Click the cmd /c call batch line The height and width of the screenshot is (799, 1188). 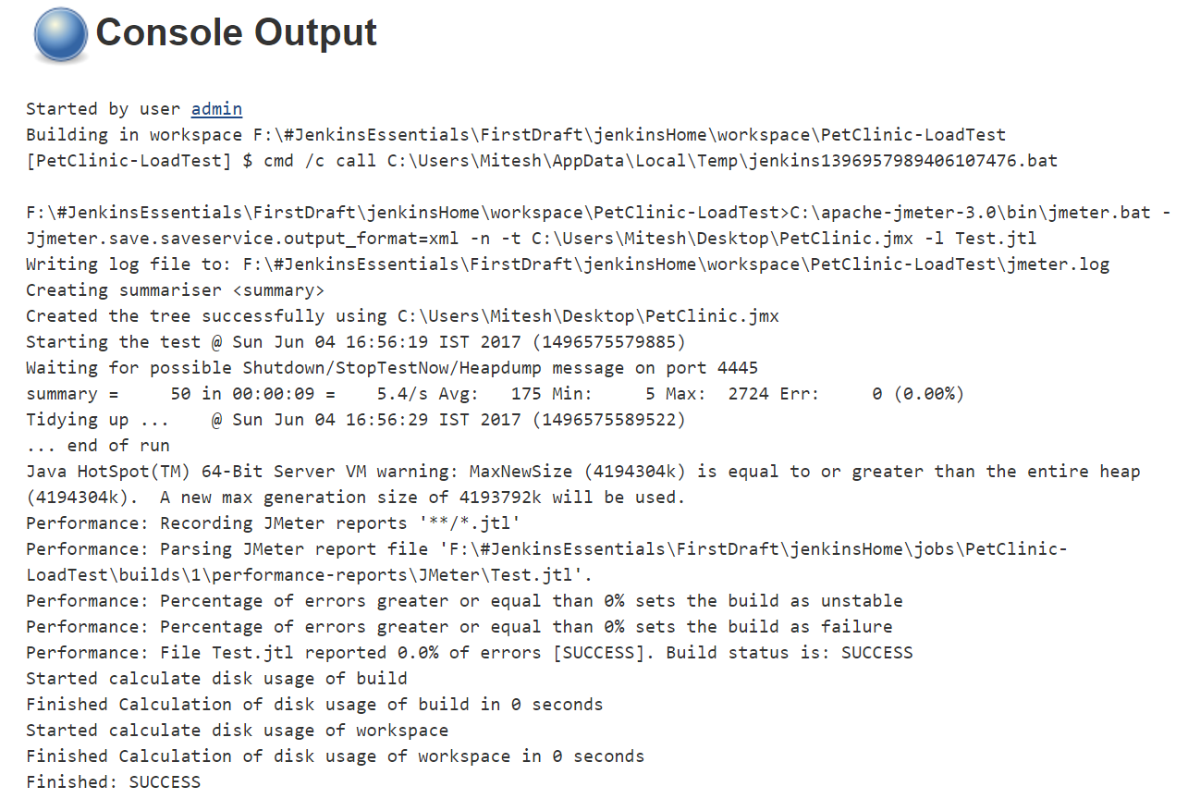click(542, 161)
